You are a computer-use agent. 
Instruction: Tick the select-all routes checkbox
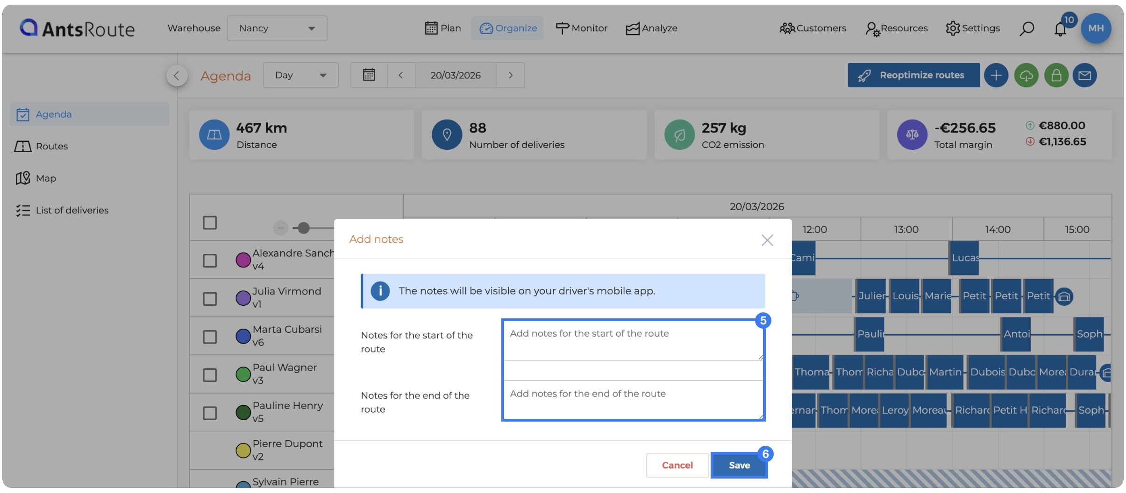tap(210, 223)
